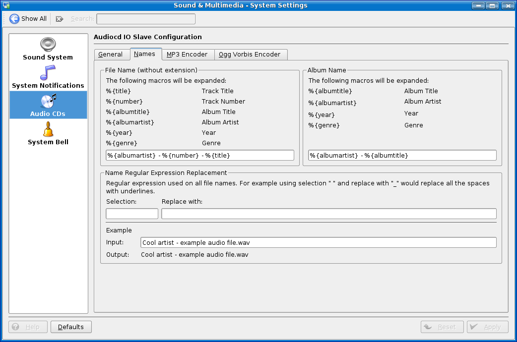Click the Reset button

[x=442, y=327]
